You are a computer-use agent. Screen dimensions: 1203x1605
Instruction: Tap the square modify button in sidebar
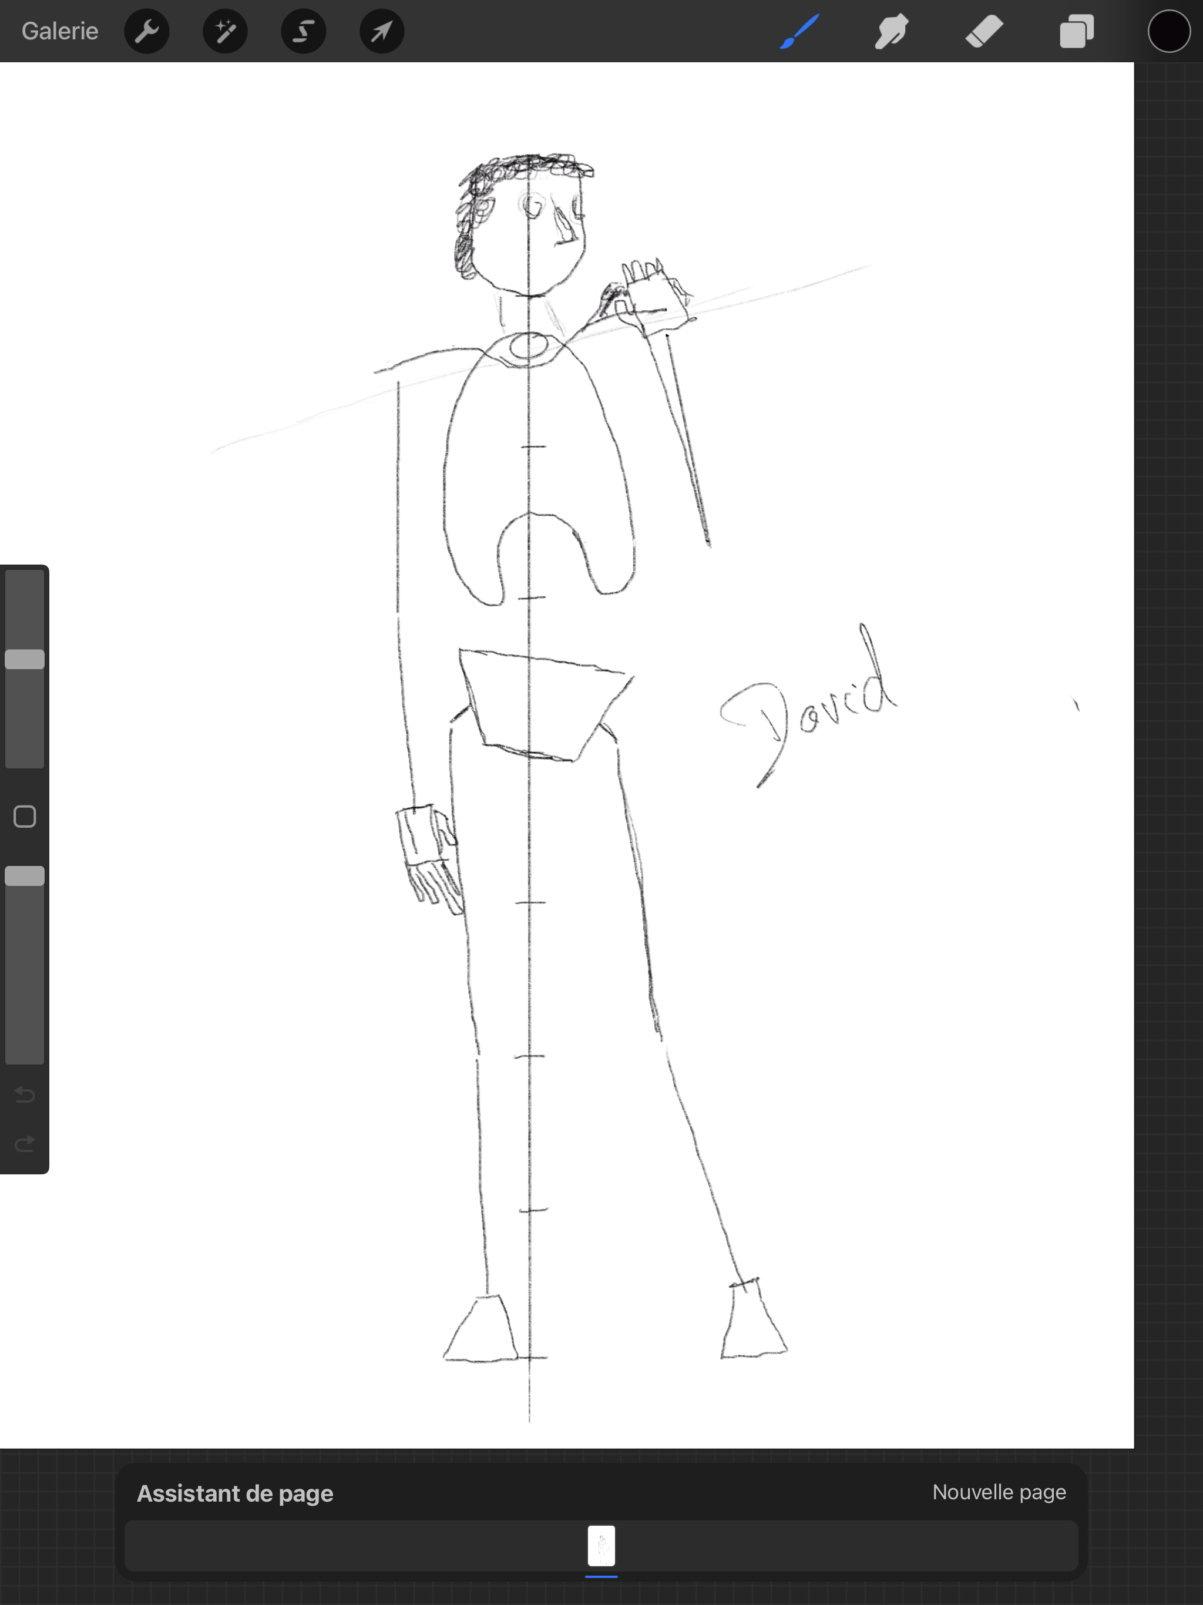point(25,816)
